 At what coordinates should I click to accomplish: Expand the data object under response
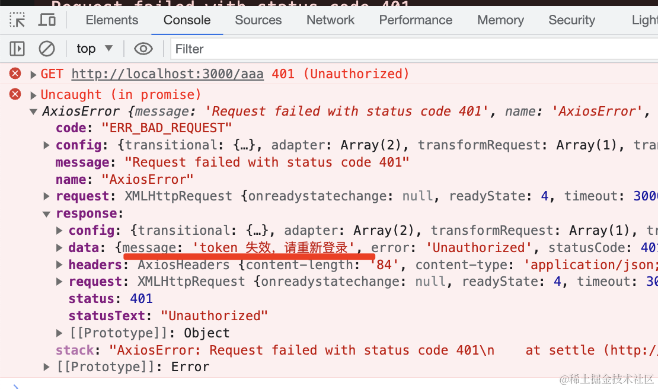point(59,248)
